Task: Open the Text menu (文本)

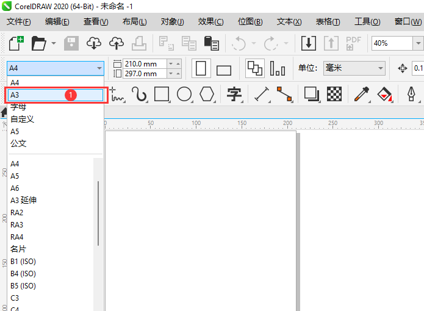Action: pyautogui.click(x=289, y=21)
